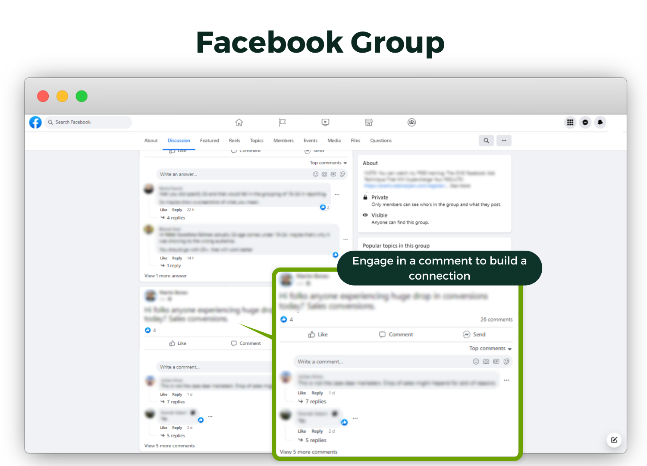Open the notifications bell icon
Image resolution: width=647 pixels, height=466 pixels.
600,123
